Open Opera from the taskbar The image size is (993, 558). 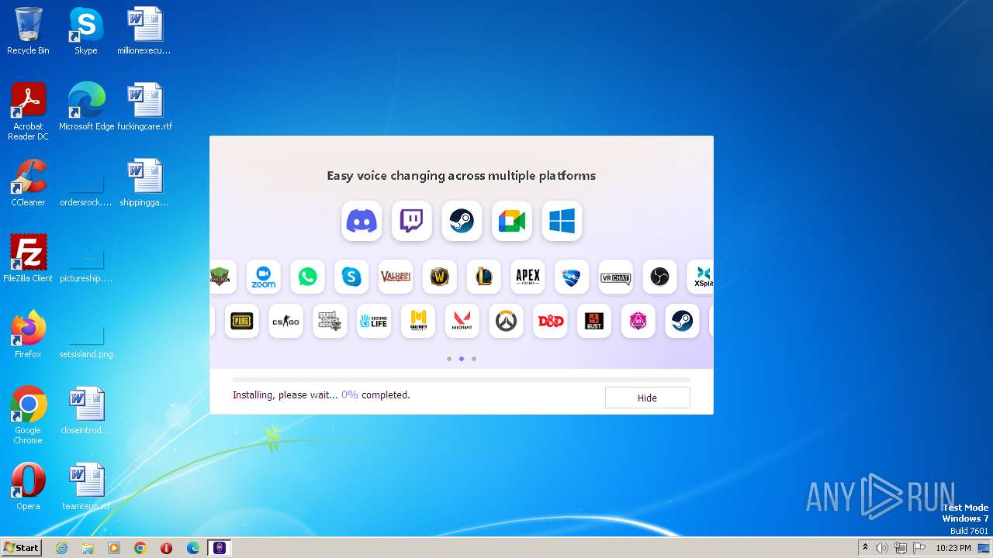coord(167,548)
